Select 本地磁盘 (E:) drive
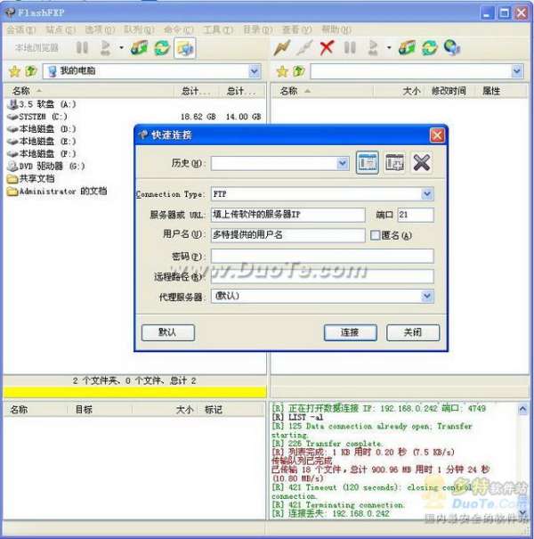Viewport: 534px width, 539px height. [42, 142]
